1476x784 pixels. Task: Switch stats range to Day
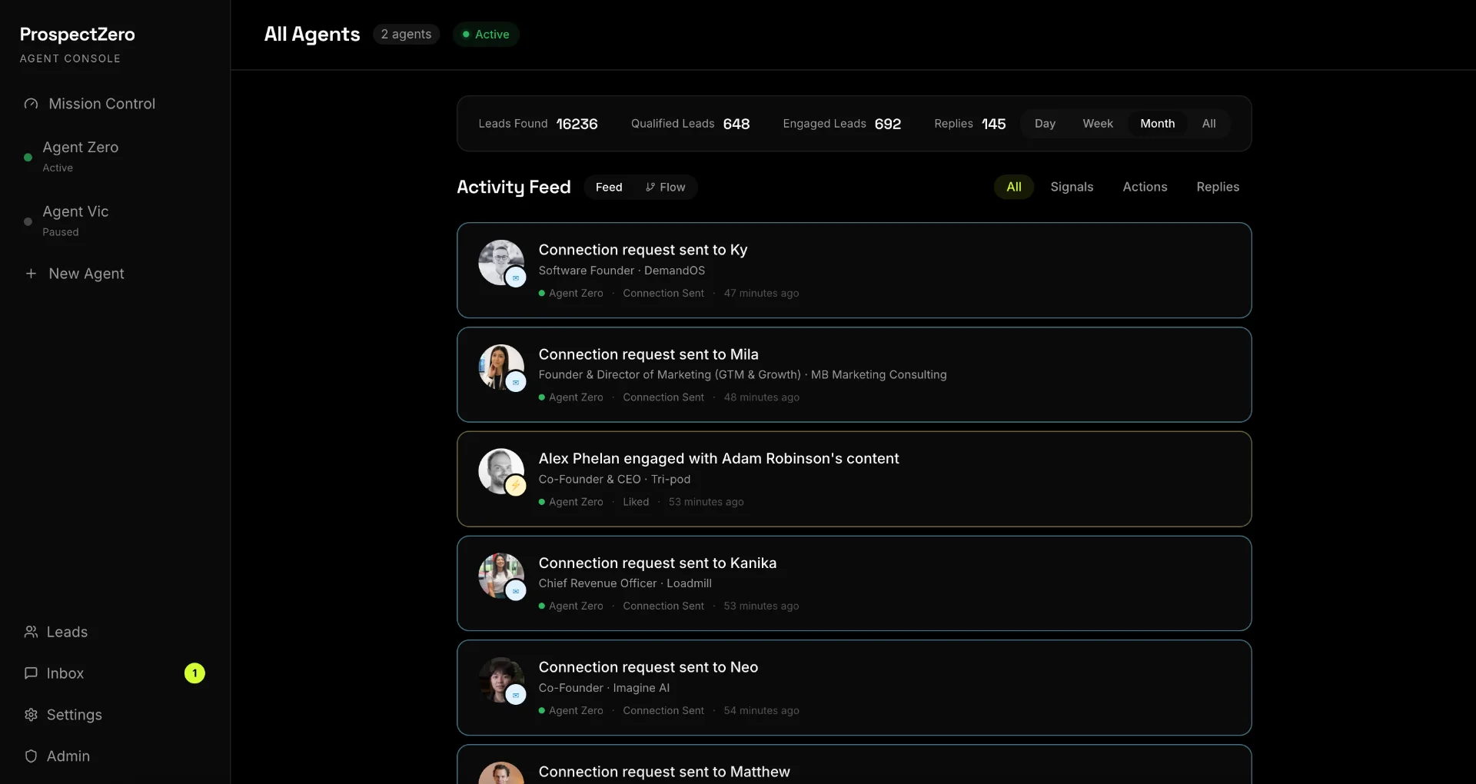1045,124
